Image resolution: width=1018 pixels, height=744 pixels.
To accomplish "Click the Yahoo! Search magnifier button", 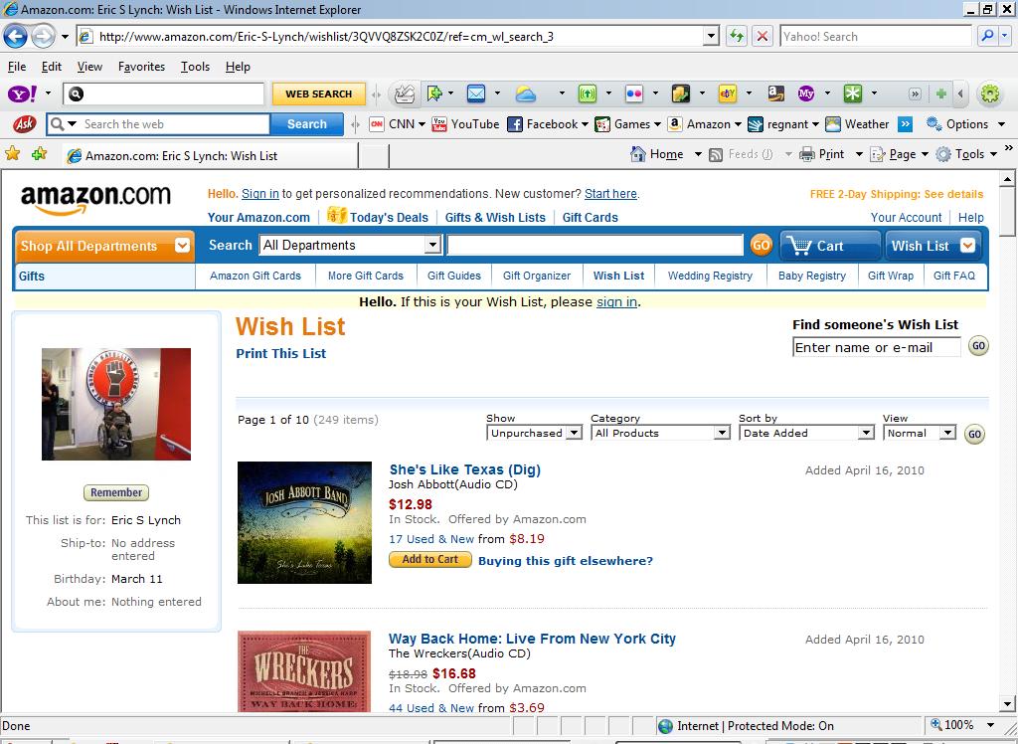I will tap(987, 37).
